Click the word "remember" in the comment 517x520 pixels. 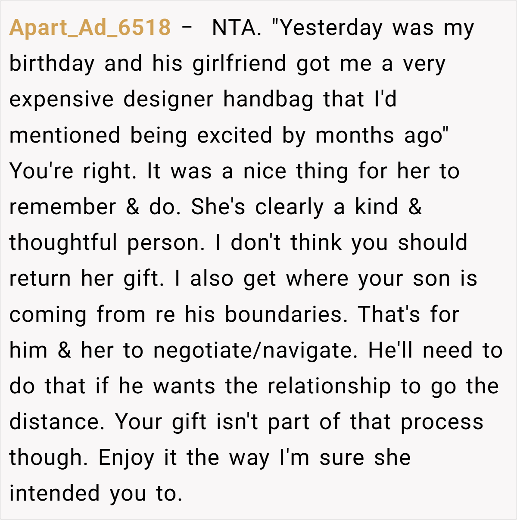point(63,207)
